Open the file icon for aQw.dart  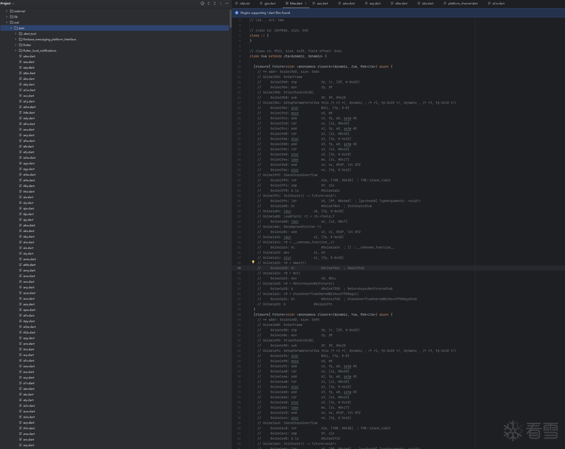tap(21, 327)
